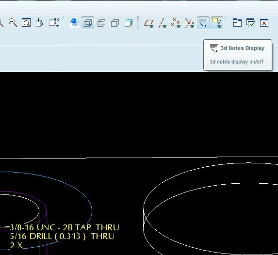Select the 3/8-16 UNC - 2B TAP THRU note

[65, 227]
